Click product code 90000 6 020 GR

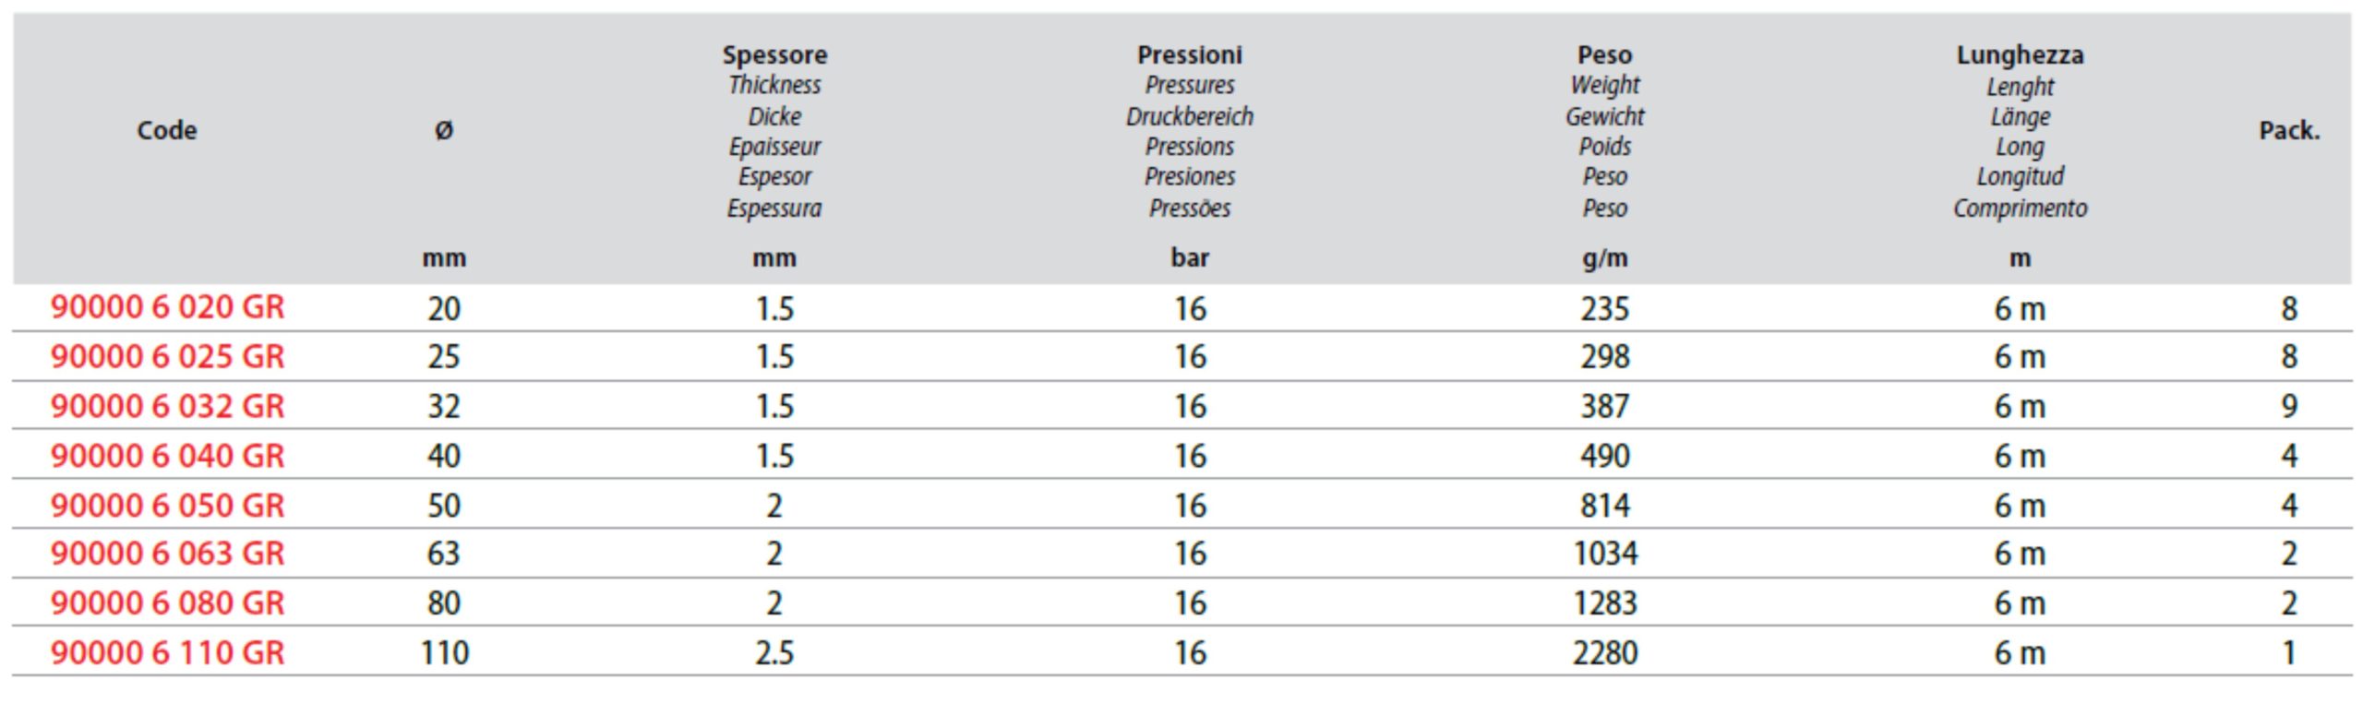[x=167, y=307]
